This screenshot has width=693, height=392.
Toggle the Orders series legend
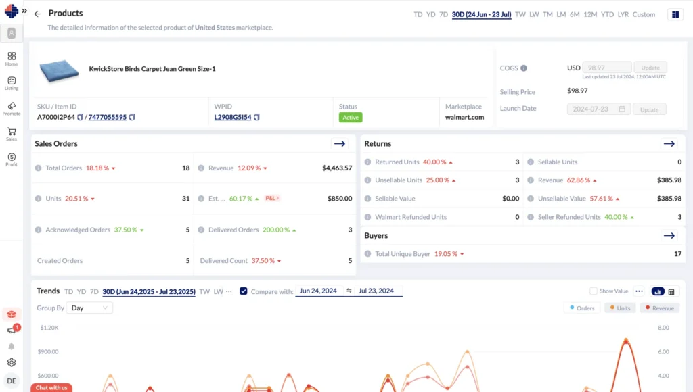[582, 308]
